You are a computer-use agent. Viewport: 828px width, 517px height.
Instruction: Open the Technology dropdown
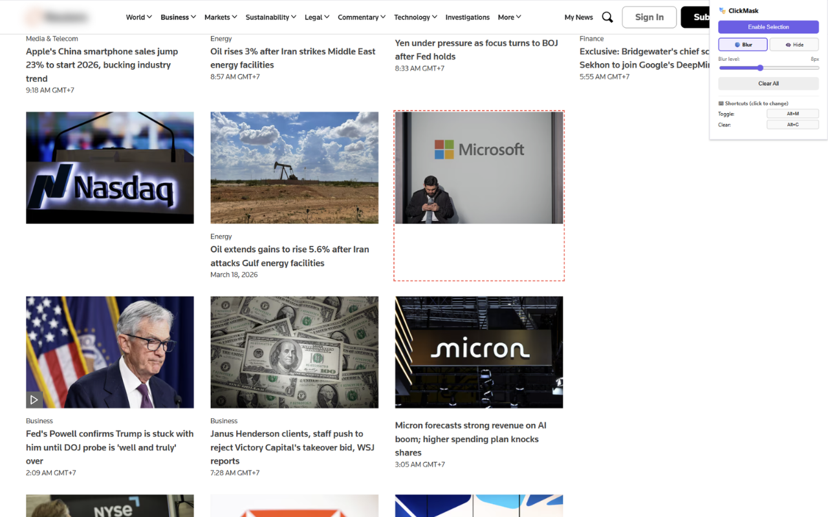click(x=415, y=17)
